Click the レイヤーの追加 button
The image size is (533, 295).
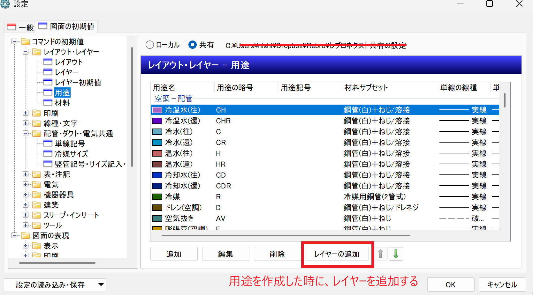click(337, 254)
